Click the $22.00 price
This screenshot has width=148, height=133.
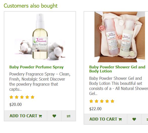(95, 109)
